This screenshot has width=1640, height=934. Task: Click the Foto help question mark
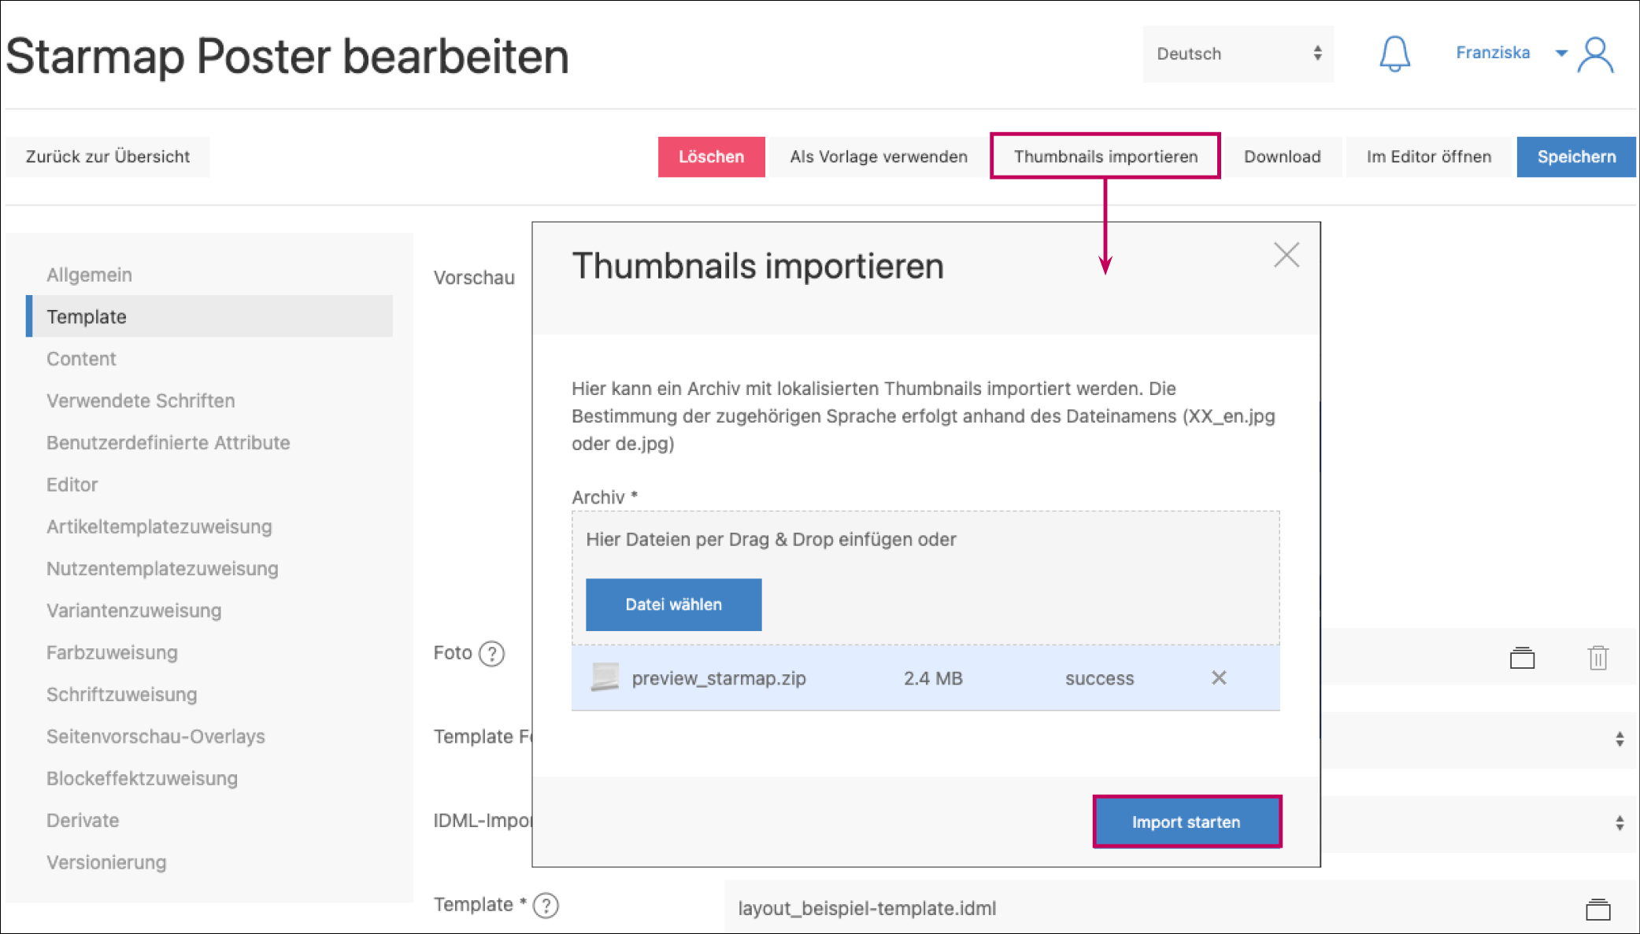coord(492,653)
